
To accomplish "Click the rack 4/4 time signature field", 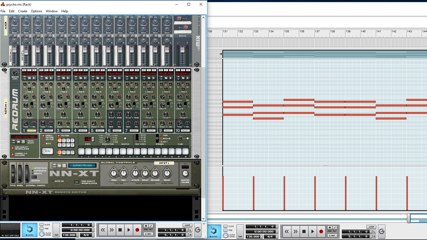I will (x=86, y=235).
